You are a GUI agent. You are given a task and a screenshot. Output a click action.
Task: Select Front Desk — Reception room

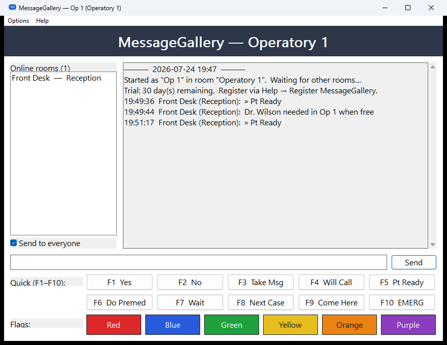point(63,78)
